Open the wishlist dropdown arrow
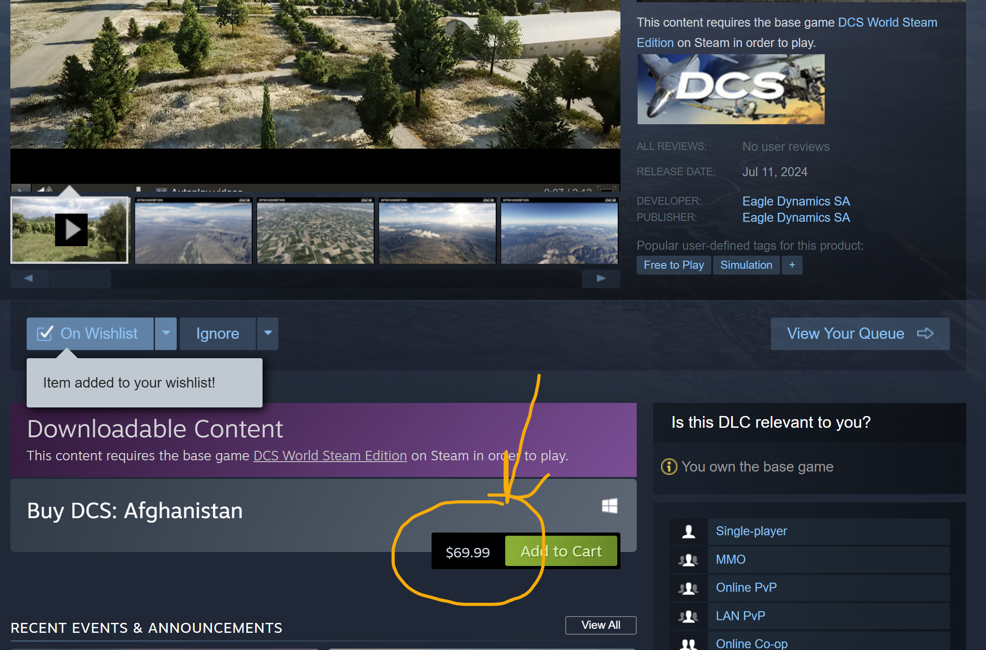Viewport: 986px width, 650px height. pos(166,334)
